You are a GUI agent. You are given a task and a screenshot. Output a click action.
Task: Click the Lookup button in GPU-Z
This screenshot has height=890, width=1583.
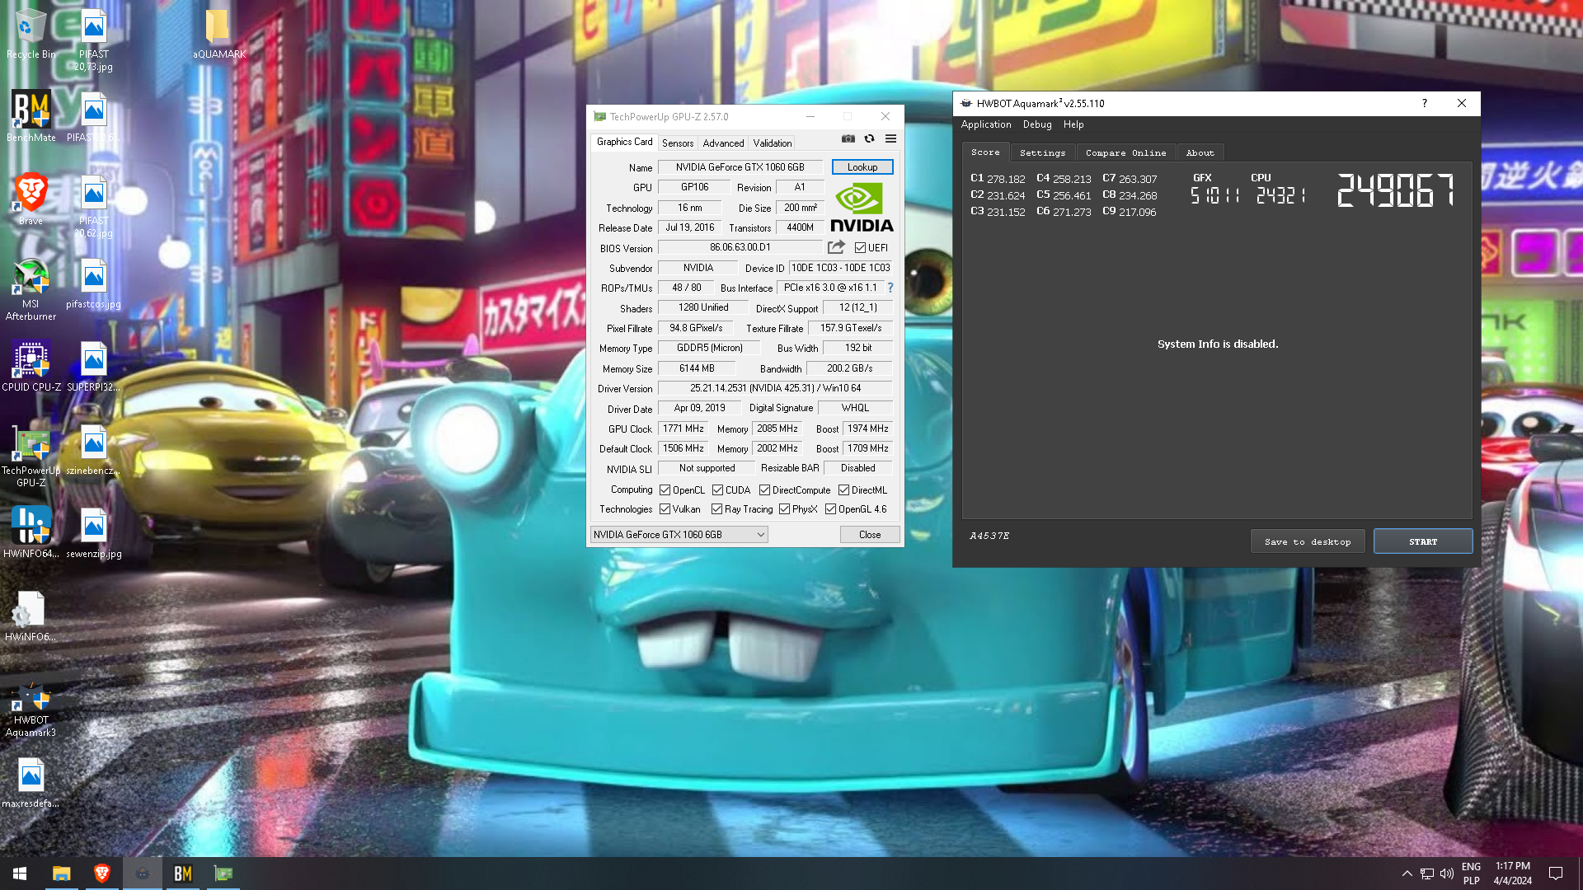click(x=862, y=166)
